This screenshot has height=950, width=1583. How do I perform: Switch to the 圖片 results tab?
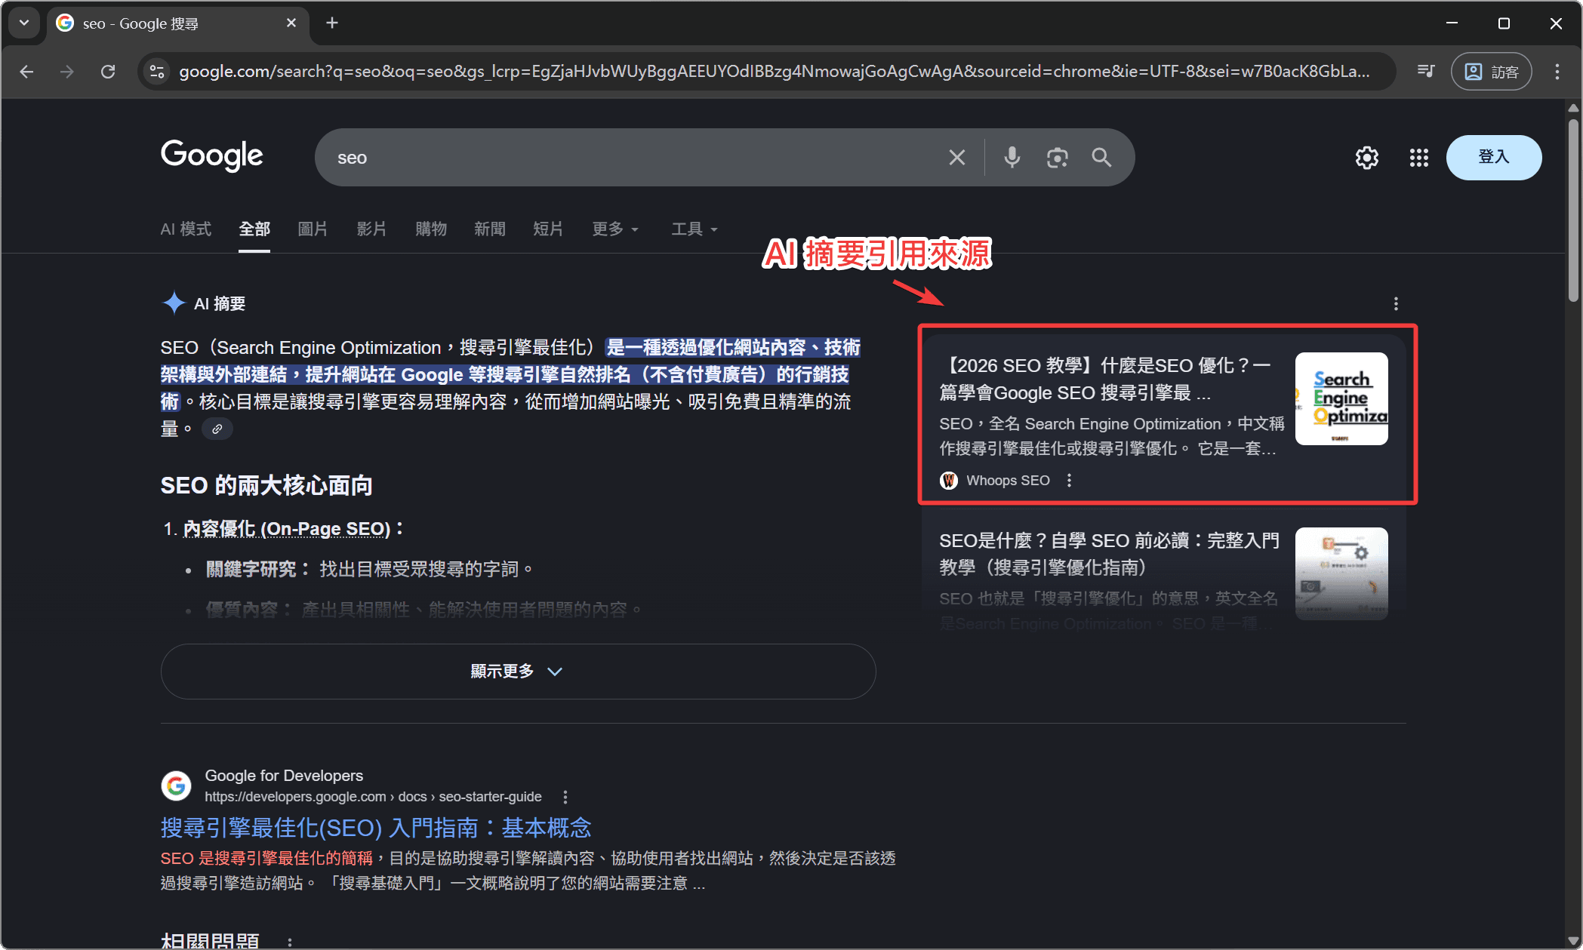pos(313,229)
